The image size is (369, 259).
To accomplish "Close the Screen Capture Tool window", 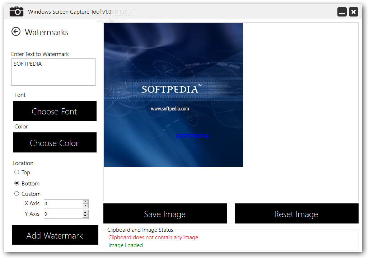I will click(x=354, y=12).
